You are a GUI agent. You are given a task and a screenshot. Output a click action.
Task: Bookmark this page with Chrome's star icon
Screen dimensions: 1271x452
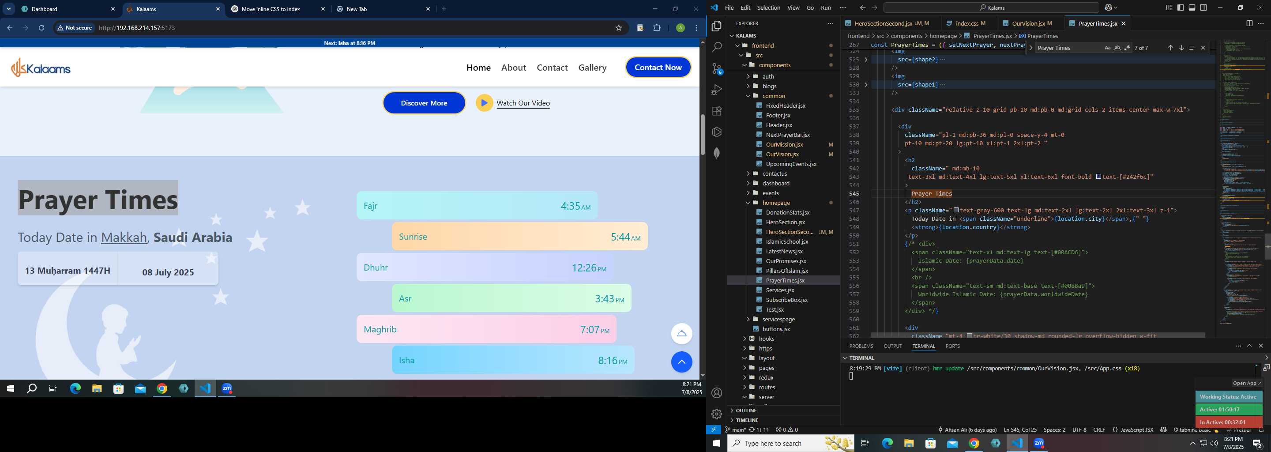tap(619, 28)
